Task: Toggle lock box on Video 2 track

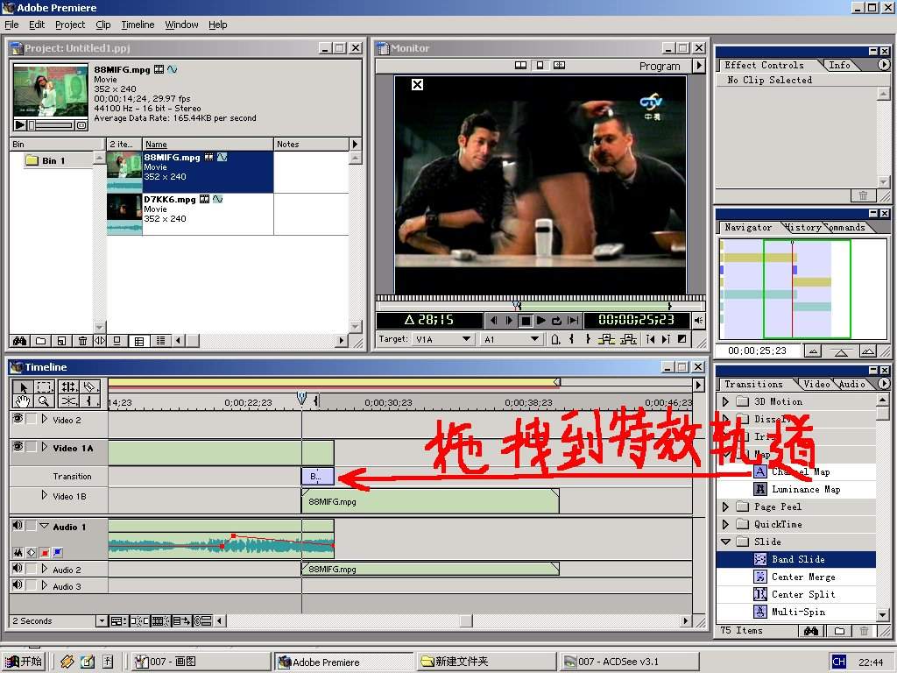Action: click(32, 418)
